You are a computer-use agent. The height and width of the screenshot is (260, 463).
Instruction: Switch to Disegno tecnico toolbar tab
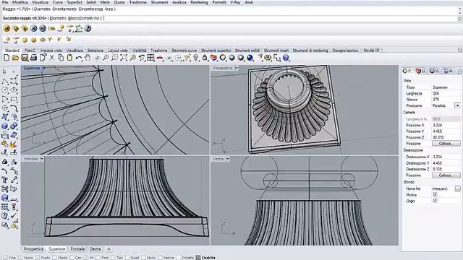point(345,51)
